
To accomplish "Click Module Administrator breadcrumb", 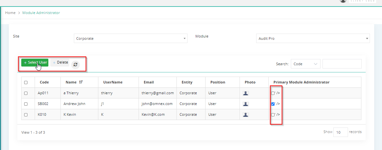I will tap(41, 13).
